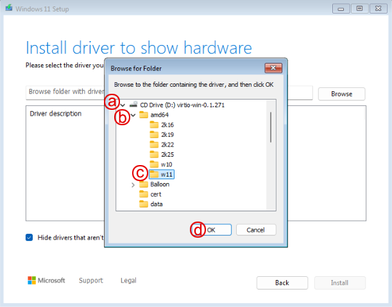Open the Support link
Viewport: 392px width, 307px height.
coord(90,281)
